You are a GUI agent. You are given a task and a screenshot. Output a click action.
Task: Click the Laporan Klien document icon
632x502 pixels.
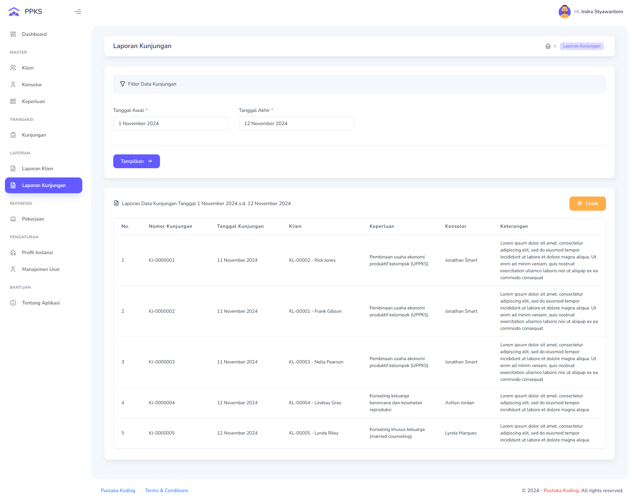pyautogui.click(x=13, y=169)
